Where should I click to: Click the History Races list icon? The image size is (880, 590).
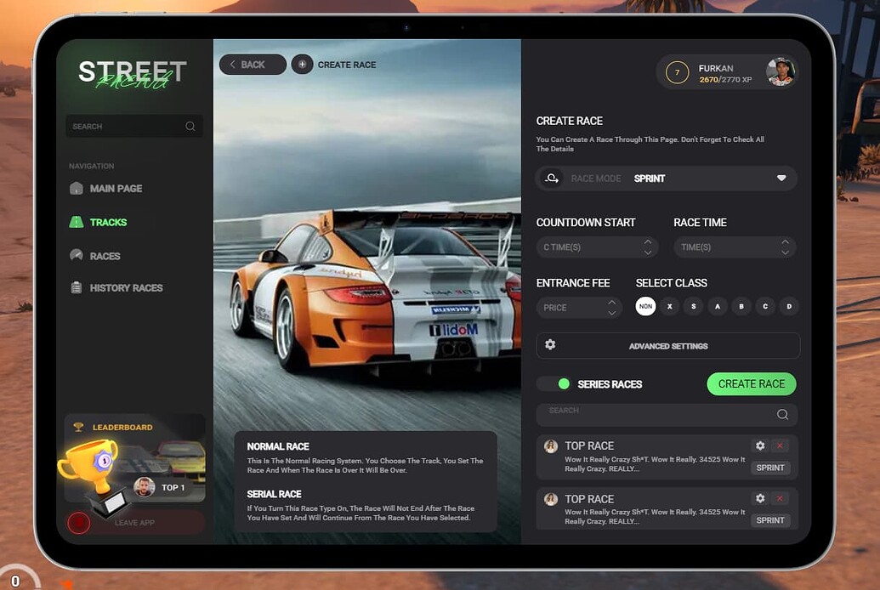77,288
